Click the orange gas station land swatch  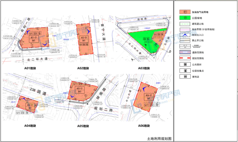[x=185, y=12]
